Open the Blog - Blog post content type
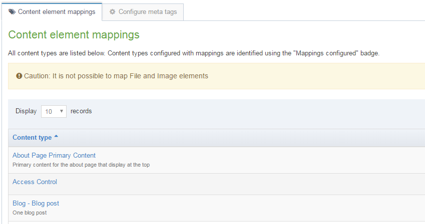The height and width of the screenshot is (224, 425). coord(36,204)
